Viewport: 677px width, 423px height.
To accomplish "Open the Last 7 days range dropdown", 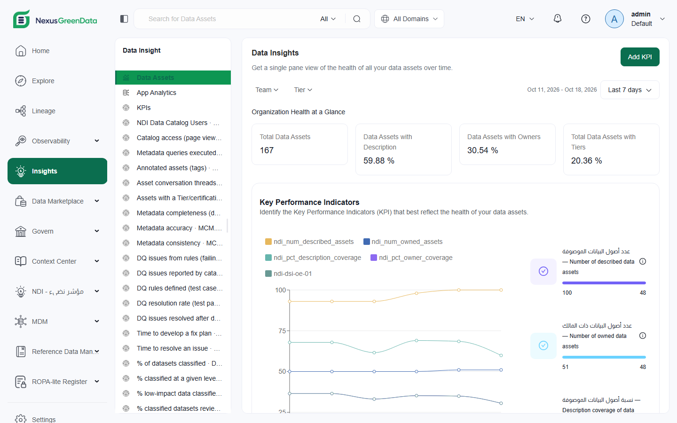I will pyautogui.click(x=630, y=90).
